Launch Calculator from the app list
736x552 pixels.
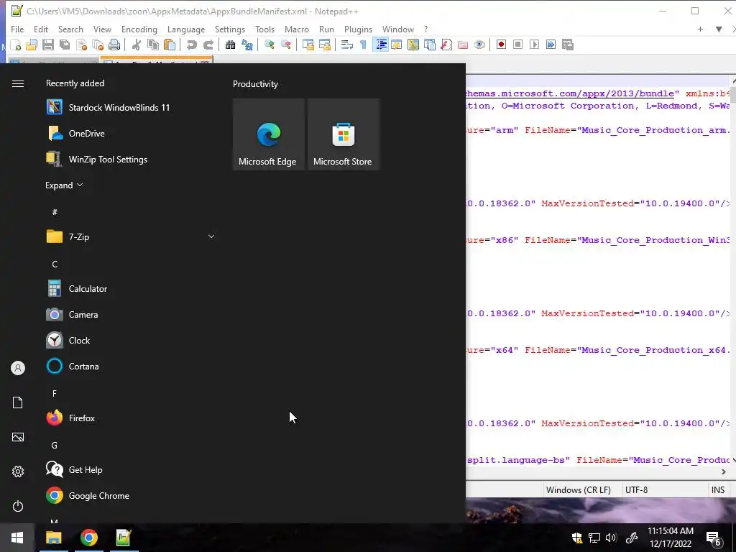(132, 289)
